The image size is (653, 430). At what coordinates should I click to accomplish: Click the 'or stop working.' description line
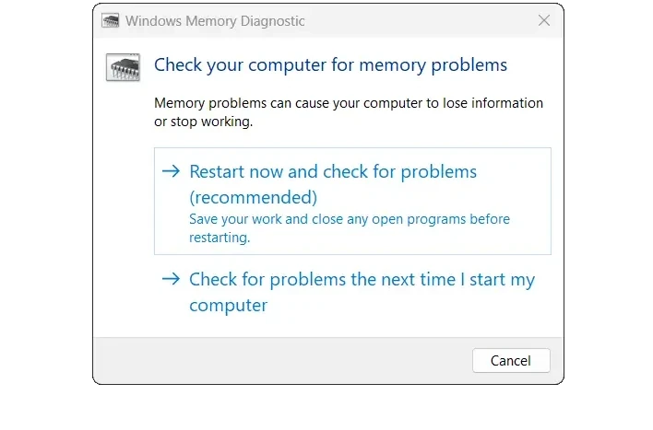click(x=203, y=122)
